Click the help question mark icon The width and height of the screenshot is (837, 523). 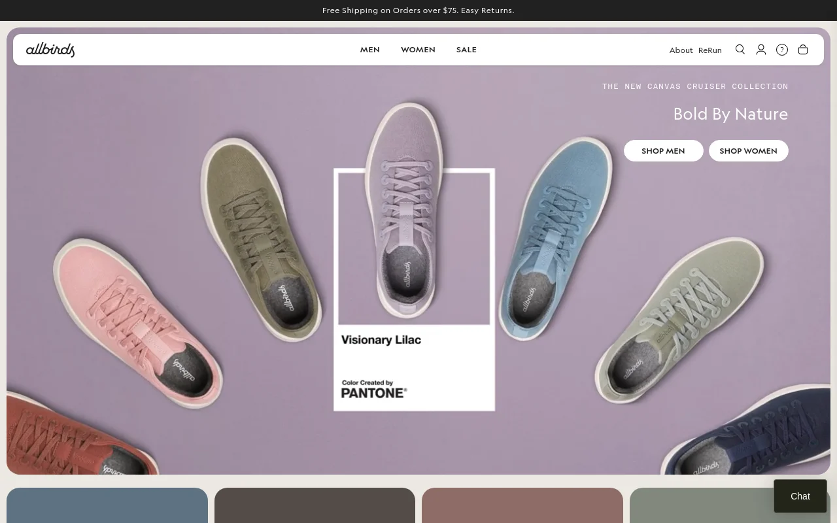tap(781, 50)
